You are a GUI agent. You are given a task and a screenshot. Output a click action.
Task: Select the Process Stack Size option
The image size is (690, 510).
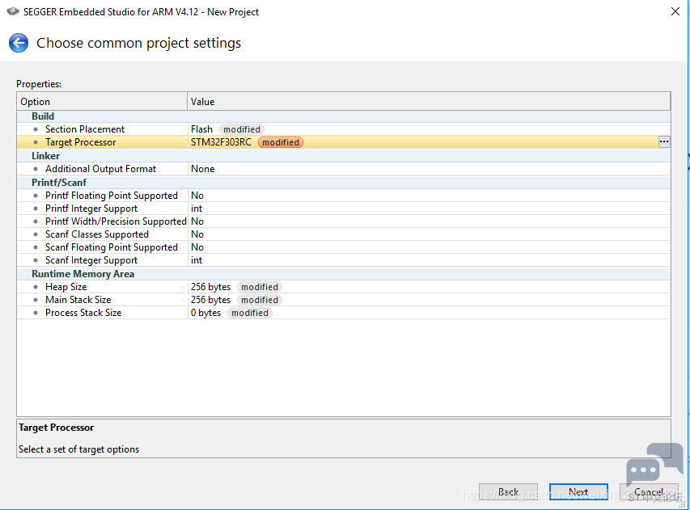pyautogui.click(x=83, y=313)
